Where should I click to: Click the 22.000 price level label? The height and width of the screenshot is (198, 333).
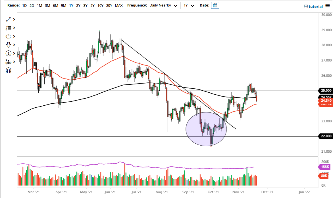click(x=325, y=136)
